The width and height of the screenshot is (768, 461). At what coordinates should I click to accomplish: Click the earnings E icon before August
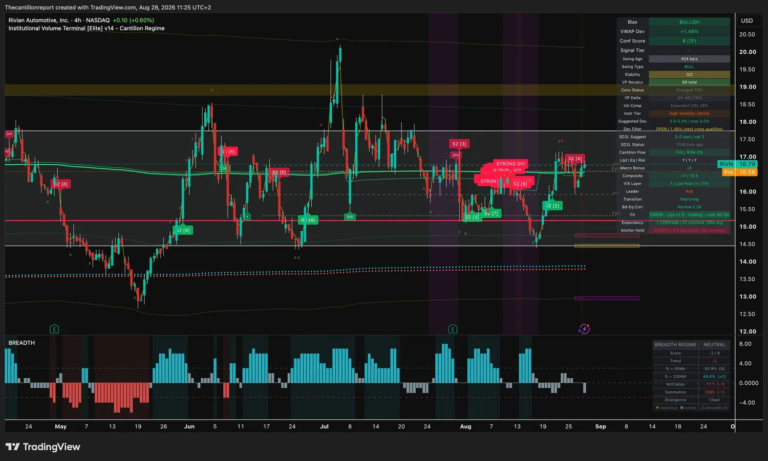click(453, 329)
